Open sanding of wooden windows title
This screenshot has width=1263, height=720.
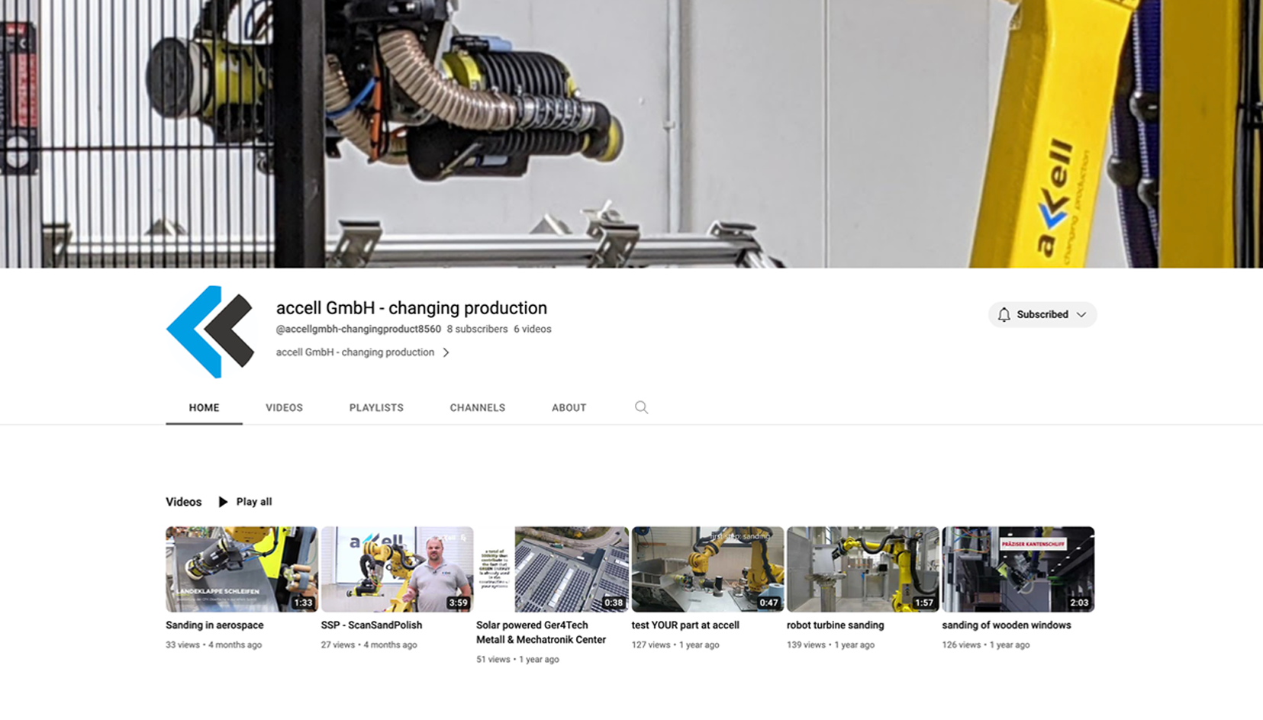[x=1006, y=625]
